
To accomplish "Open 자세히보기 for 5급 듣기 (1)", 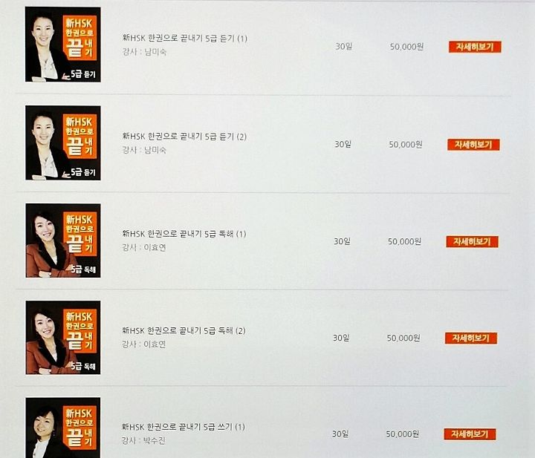I will tap(475, 47).
